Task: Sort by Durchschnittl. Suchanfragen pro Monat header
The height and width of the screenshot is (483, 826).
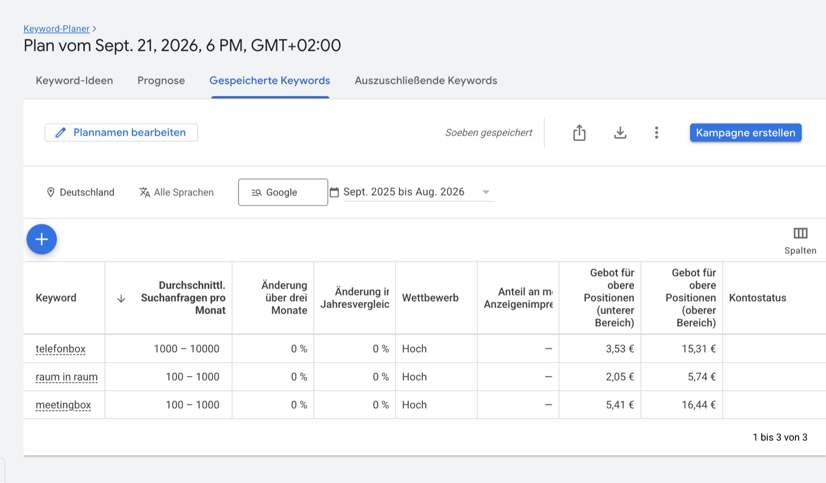Action: point(183,298)
